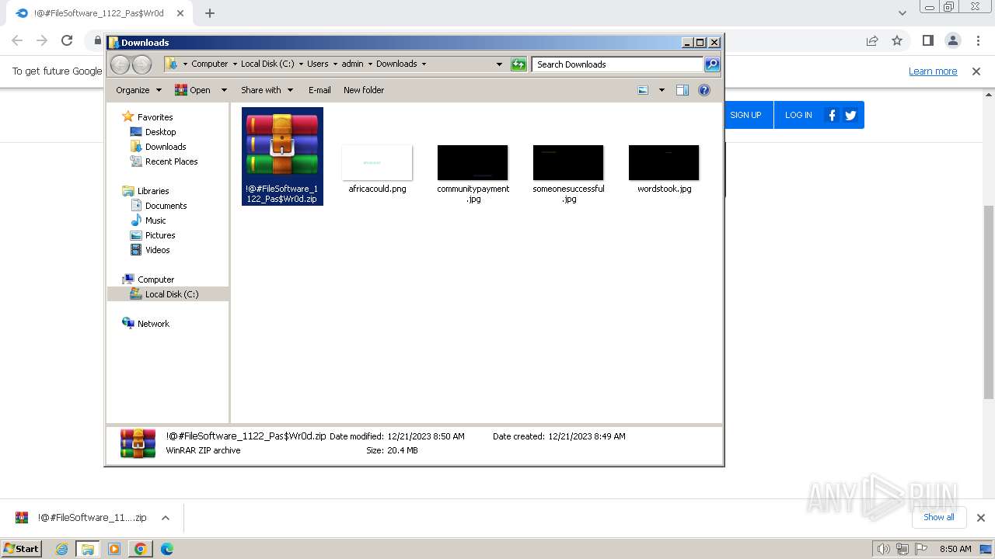Click the Twitter icon on the webpage
Image resolution: width=995 pixels, height=559 pixels.
[x=850, y=115]
